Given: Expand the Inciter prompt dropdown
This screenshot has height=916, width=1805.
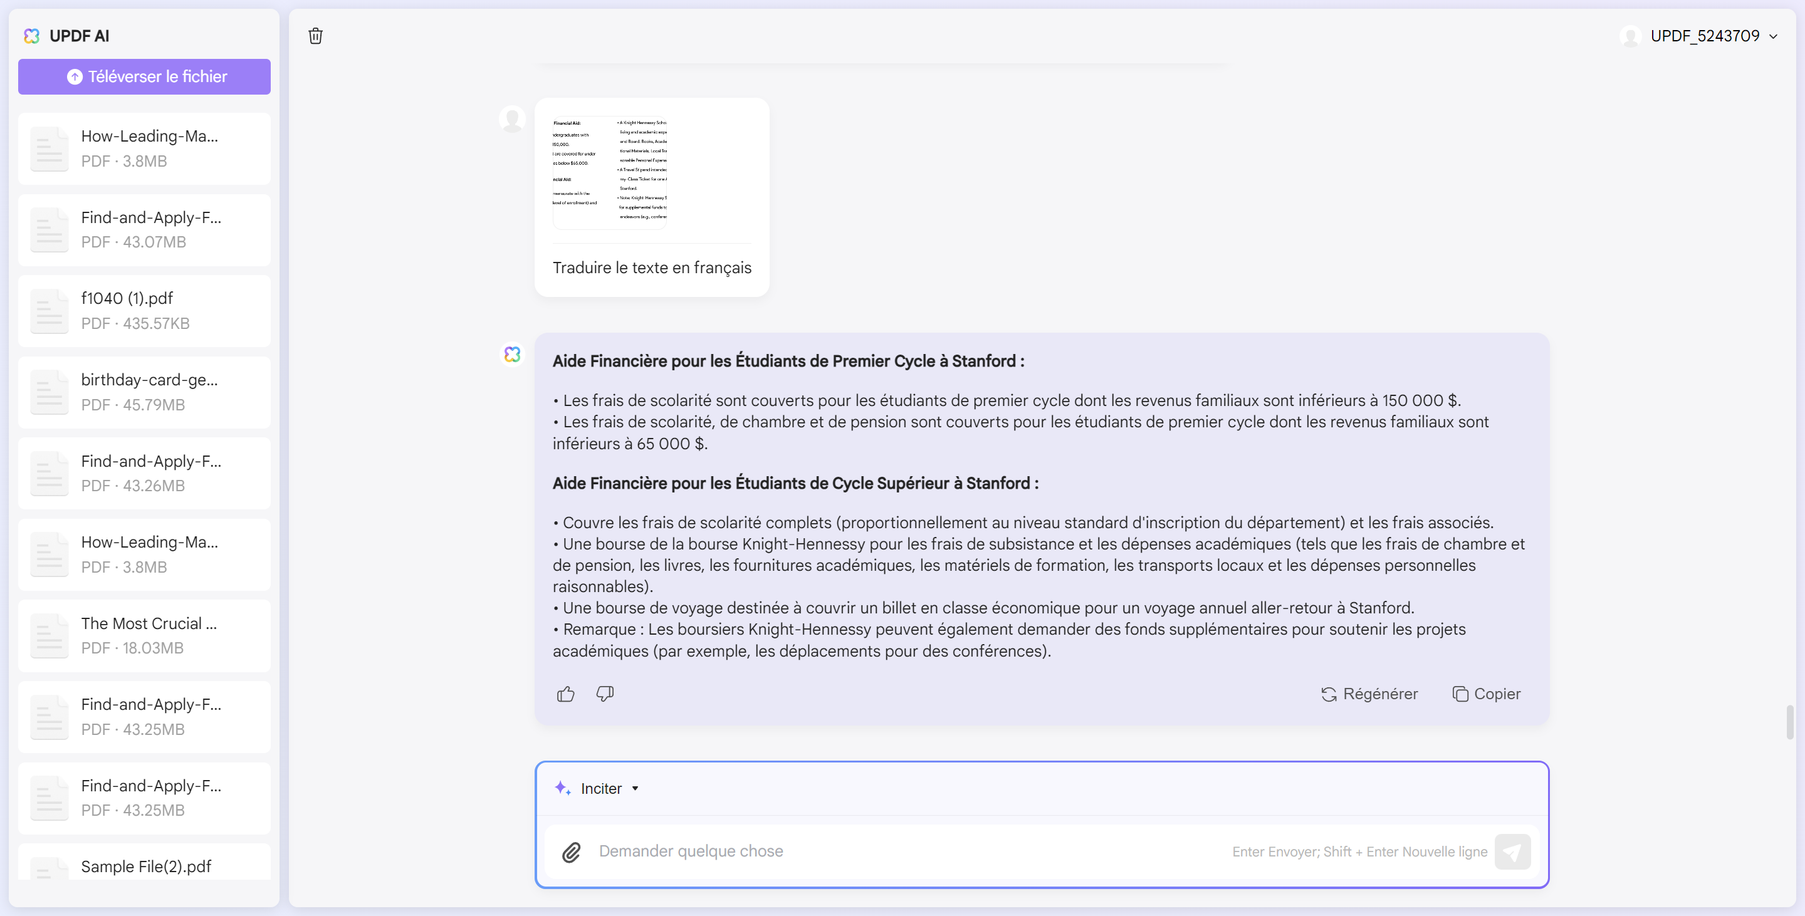Looking at the screenshot, I should click(x=597, y=788).
